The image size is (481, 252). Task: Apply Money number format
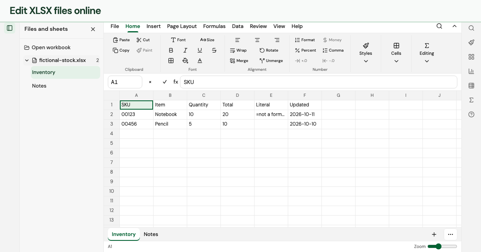tap(332, 40)
